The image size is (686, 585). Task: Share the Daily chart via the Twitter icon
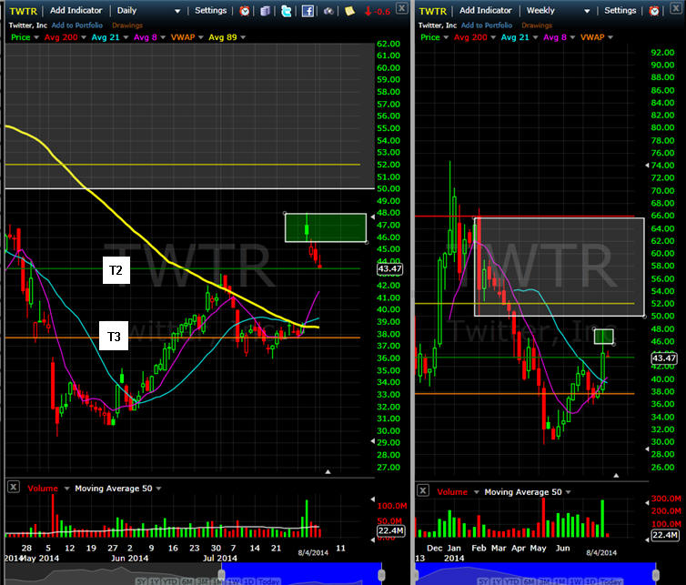(287, 11)
